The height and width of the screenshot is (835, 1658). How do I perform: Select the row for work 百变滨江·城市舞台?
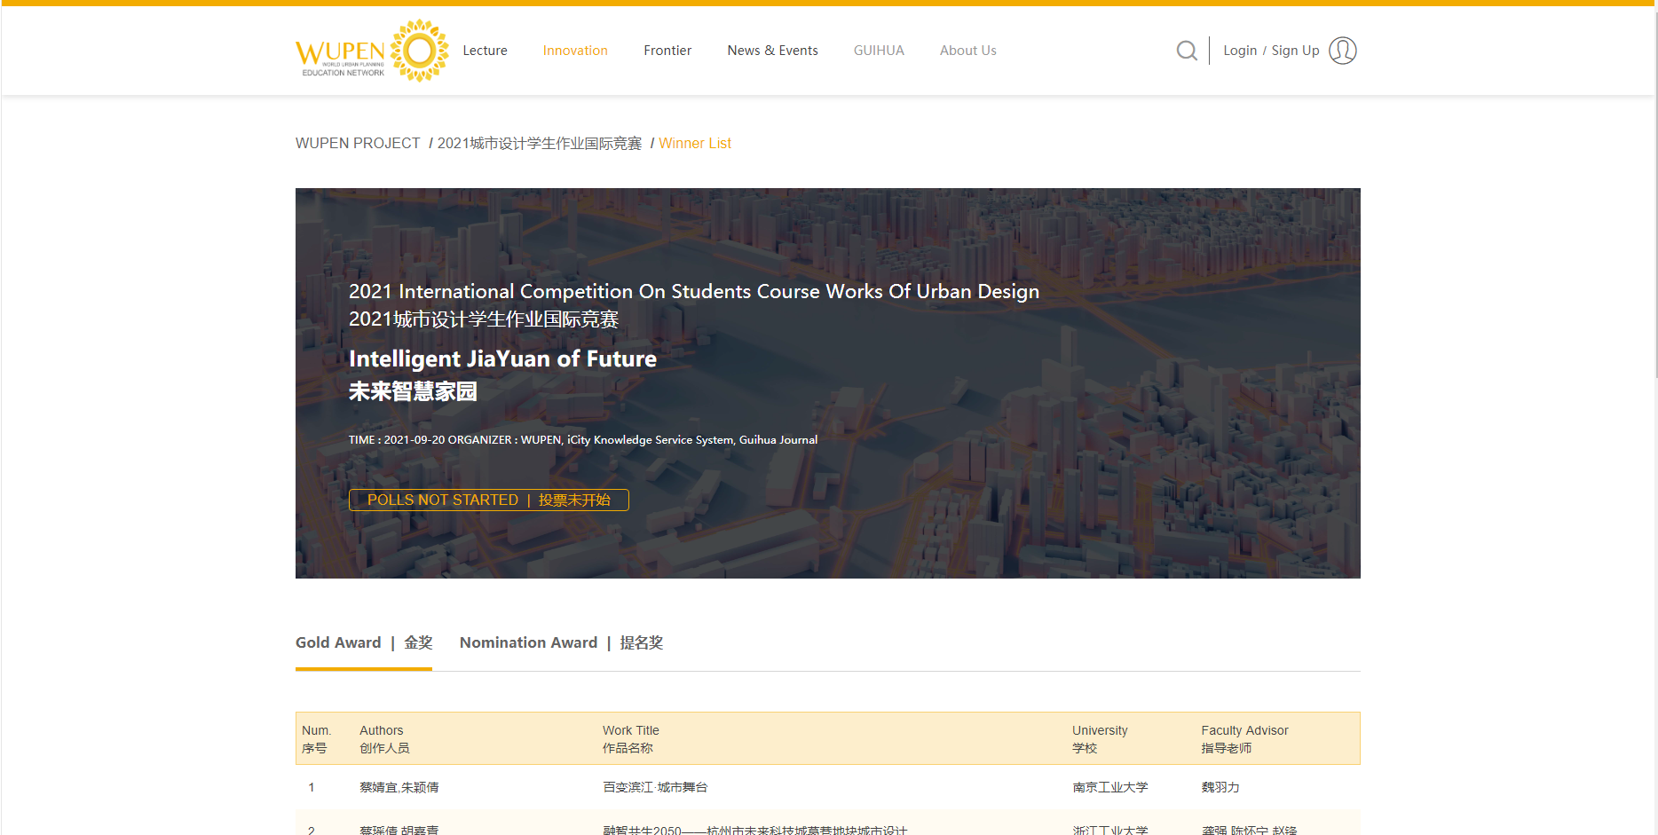(654, 787)
